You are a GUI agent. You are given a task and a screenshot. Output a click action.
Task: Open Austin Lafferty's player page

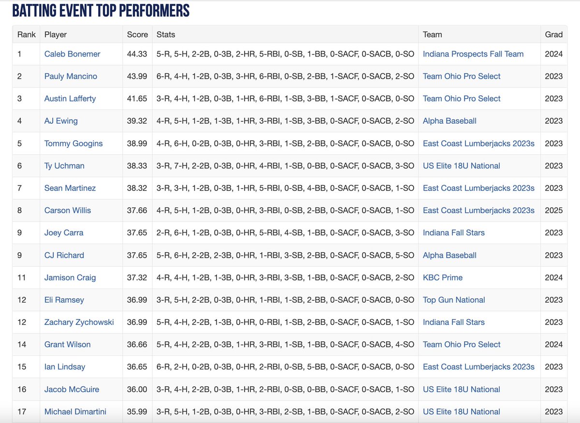pyautogui.click(x=70, y=99)
